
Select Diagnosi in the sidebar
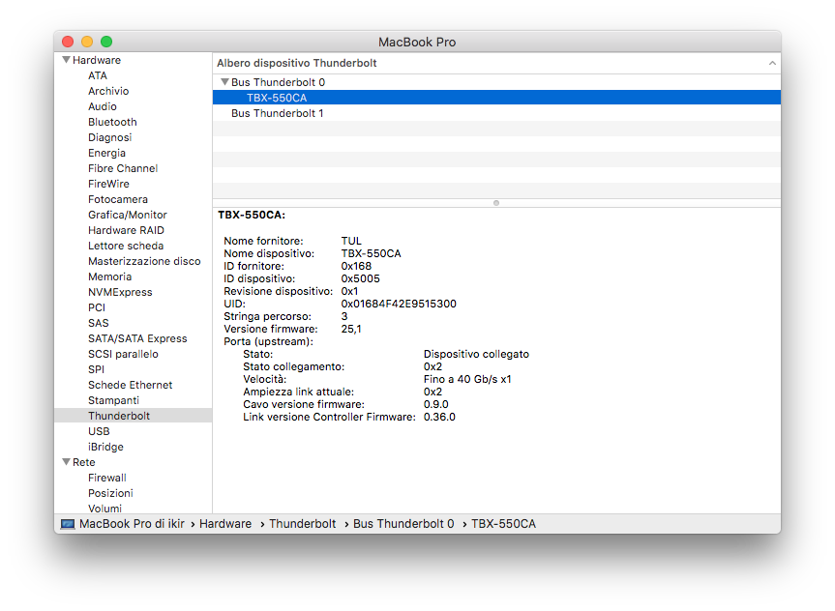click(x=109, y=137)
